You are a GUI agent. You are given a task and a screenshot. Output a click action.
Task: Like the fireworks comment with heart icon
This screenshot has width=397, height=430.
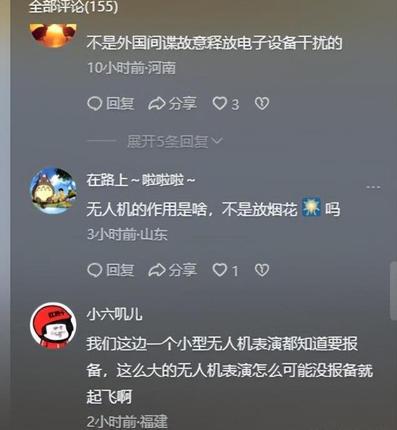(220, 270)
